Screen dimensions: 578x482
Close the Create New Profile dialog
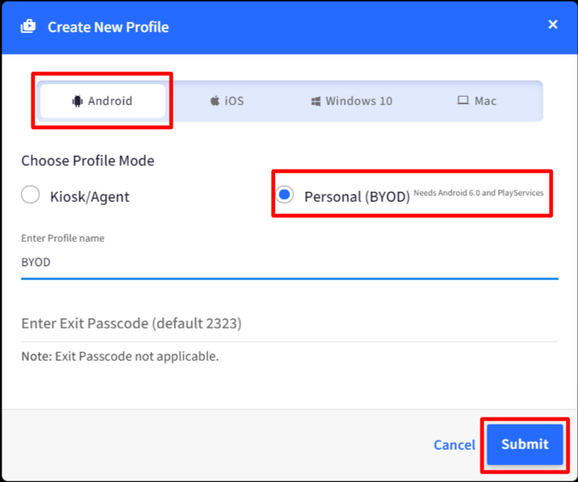(x=553, y=25)
